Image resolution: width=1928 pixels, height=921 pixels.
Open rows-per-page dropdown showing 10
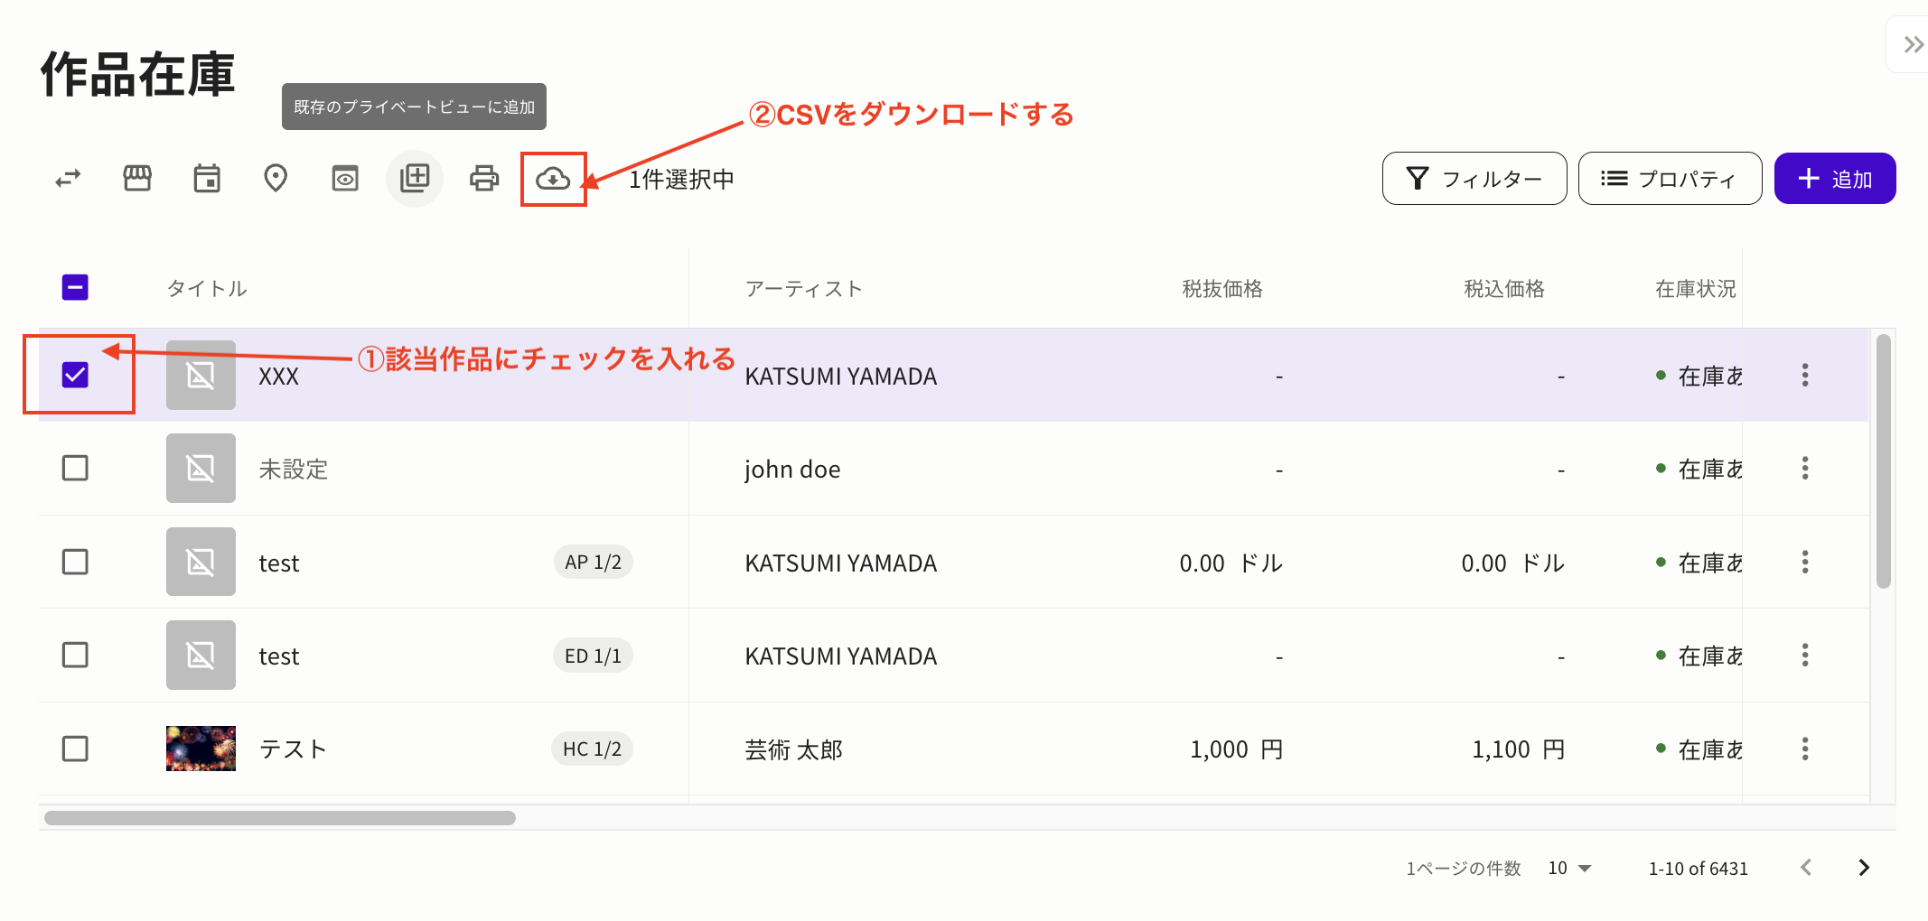[1569, 868]
